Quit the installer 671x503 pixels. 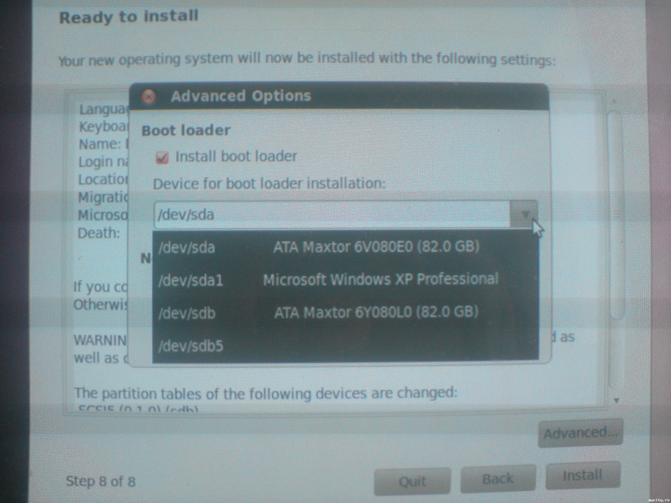[412, 482]
